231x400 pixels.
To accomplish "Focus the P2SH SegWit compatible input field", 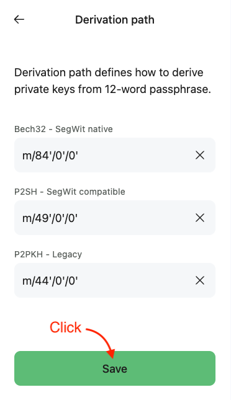I will click(x=115, y=218).
